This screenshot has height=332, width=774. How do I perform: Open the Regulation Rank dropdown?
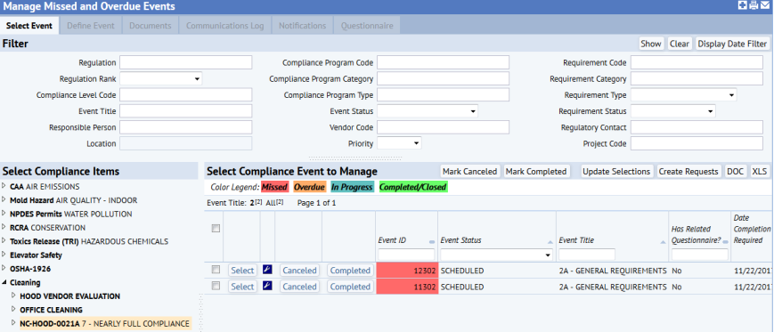tap(161, 78)
